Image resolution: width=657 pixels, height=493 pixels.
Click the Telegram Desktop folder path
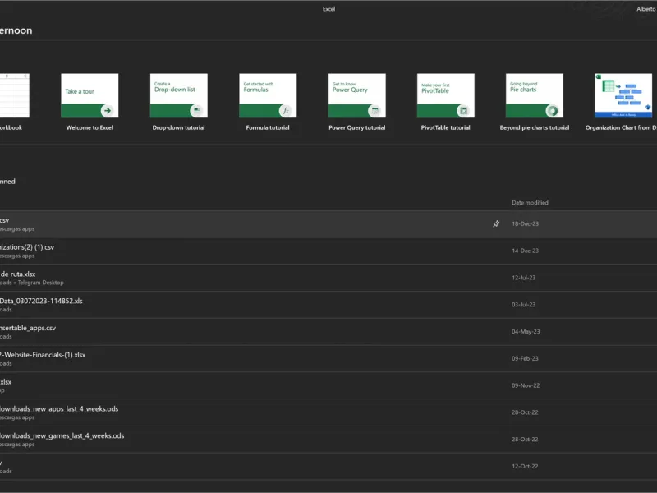40,283
